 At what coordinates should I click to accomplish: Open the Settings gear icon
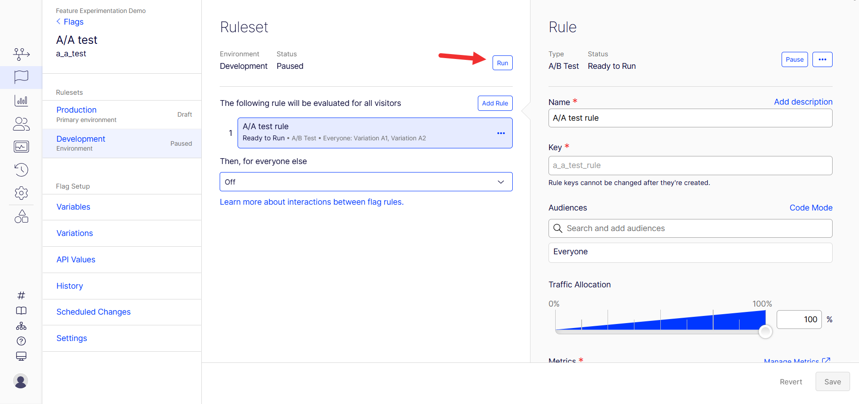[21, 193]
